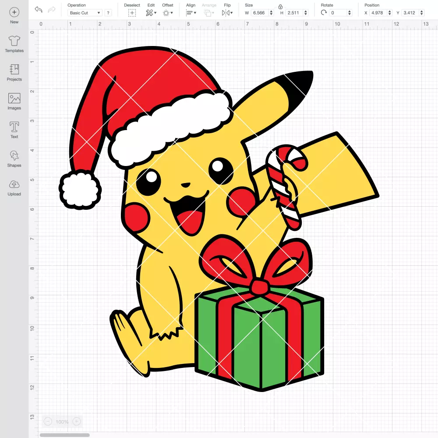Open the Projects panel
Image resolution: width=438 pixels, height=438 pixels.
(14, 73)
